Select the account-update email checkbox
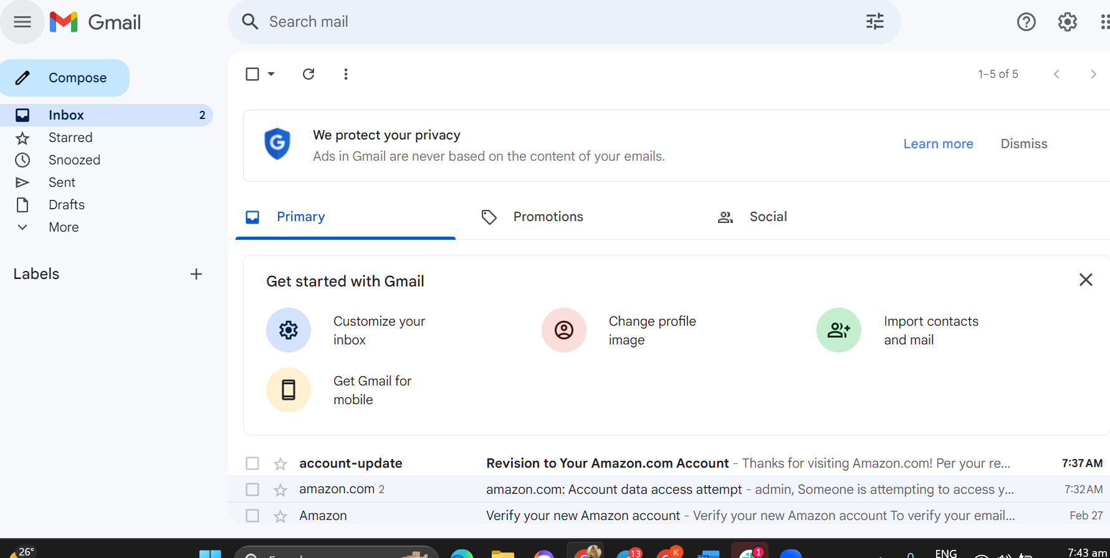The height and width of the screenshot is (558, 1110). [252, 463]
